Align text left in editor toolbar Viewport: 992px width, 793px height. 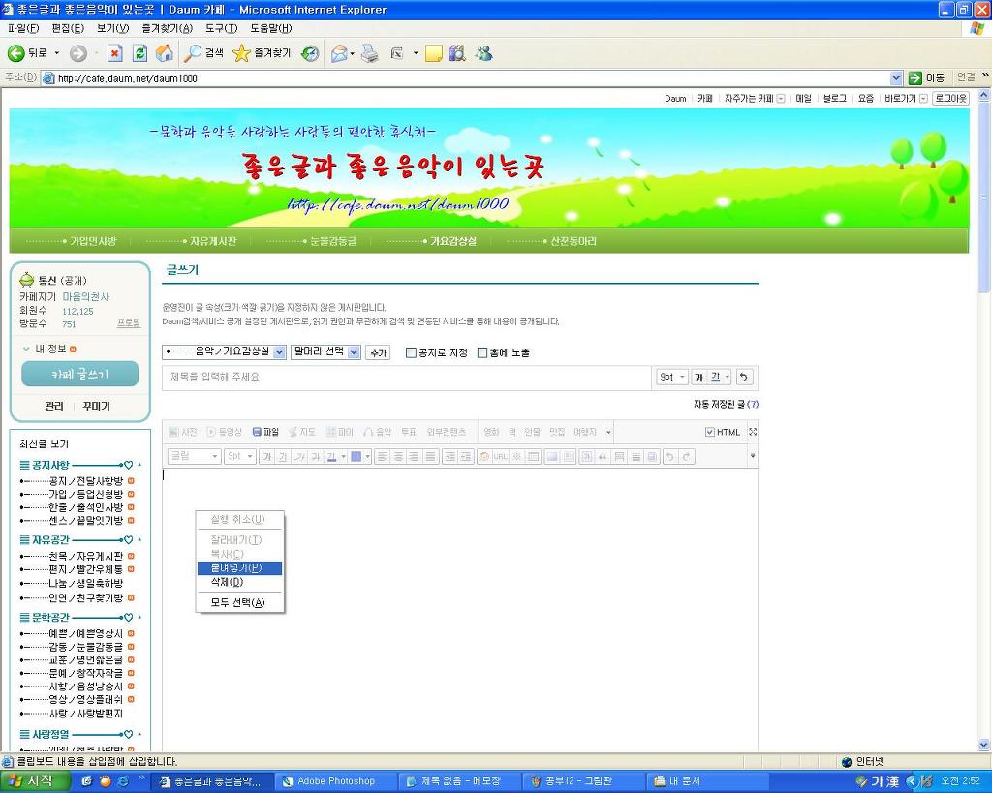(382, 457)
